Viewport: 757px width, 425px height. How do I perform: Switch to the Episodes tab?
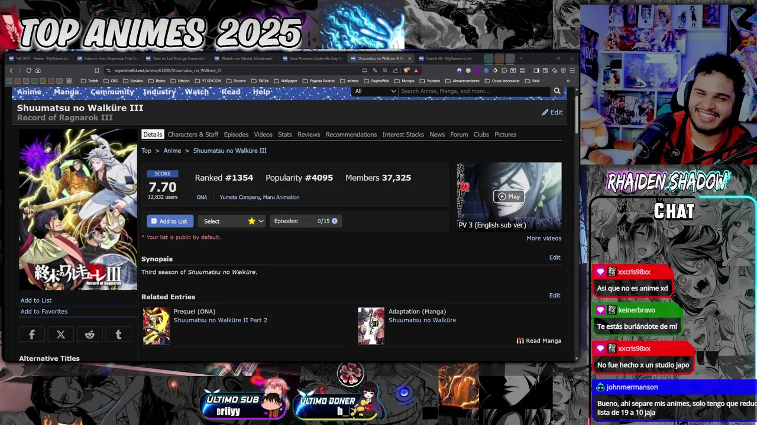tap(236, 135)
